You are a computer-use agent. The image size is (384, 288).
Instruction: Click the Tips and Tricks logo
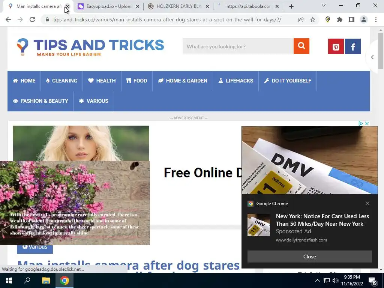[x=90, y=47]
